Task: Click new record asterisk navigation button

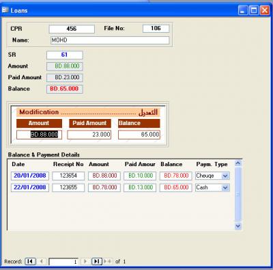Action: point(109,261)
